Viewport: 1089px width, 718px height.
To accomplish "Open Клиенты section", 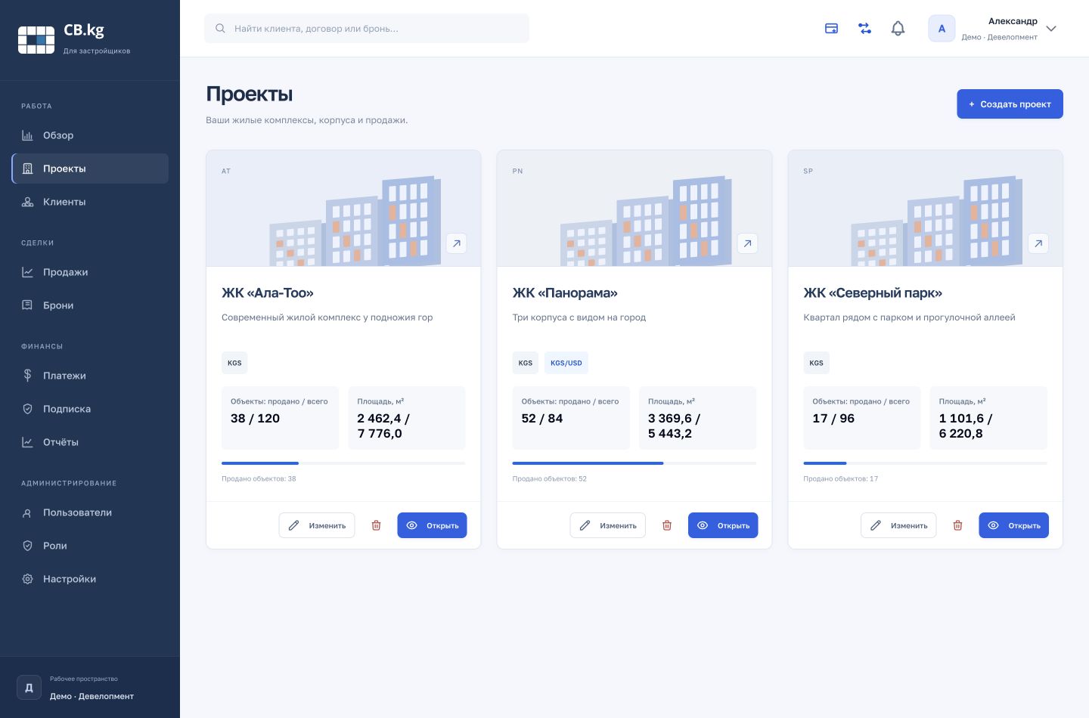I will (x=90, y=202).
